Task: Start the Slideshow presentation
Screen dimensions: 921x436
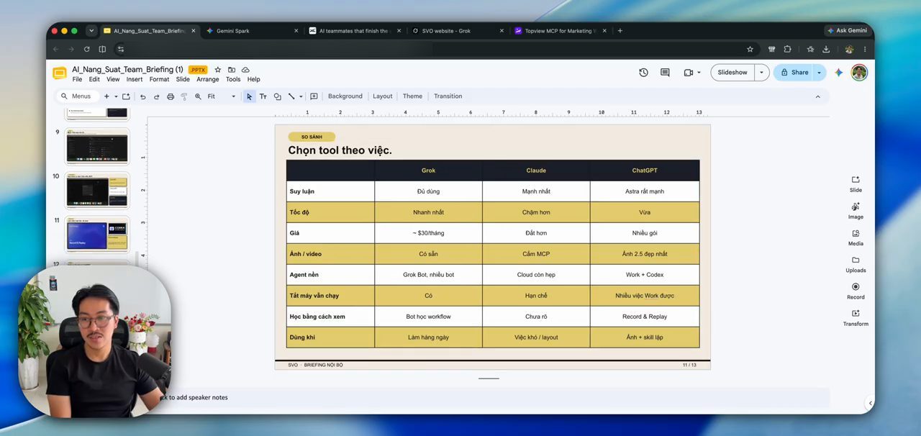Action: (x=732, y=73)
